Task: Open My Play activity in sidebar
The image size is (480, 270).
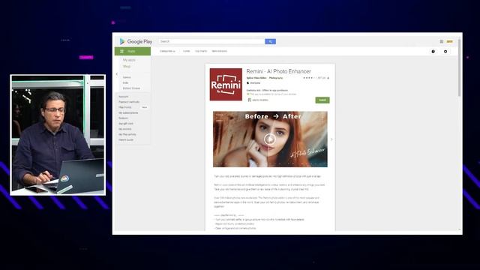Action: click(127, 134)
